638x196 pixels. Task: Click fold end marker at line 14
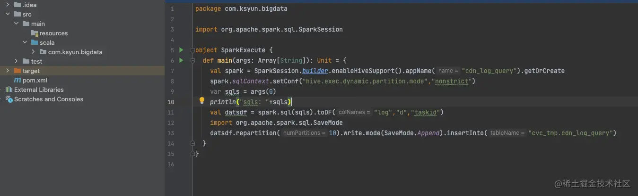[192, 143]
